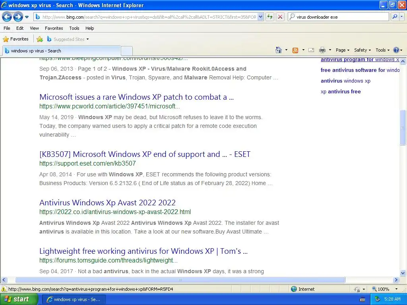Click the status bar privacy/protected mode icon

click(x=357, y=289)
